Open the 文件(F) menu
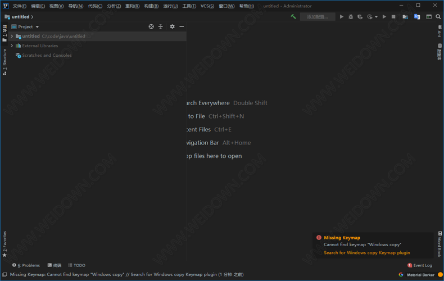444x281 pixels. tap(20, 6)
